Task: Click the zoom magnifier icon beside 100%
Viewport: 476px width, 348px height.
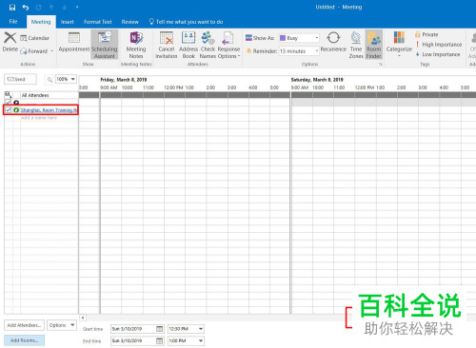Action: click(x=50, y=79)
